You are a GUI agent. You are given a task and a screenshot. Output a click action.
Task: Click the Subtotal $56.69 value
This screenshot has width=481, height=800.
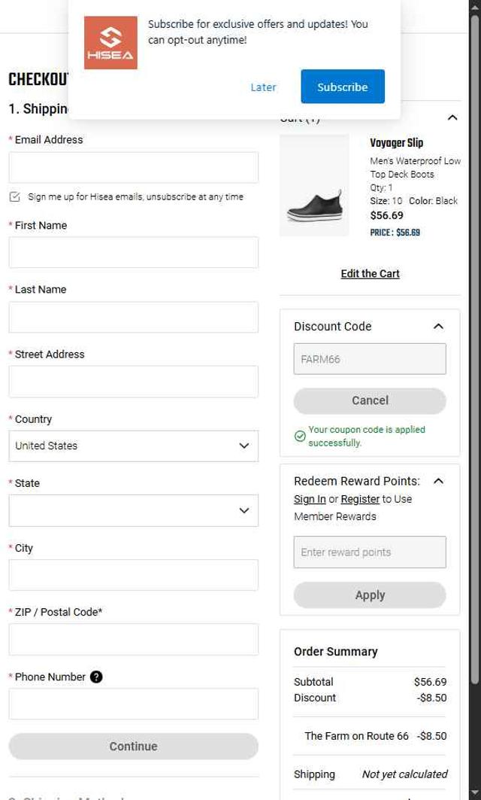[x=430, y=682]
